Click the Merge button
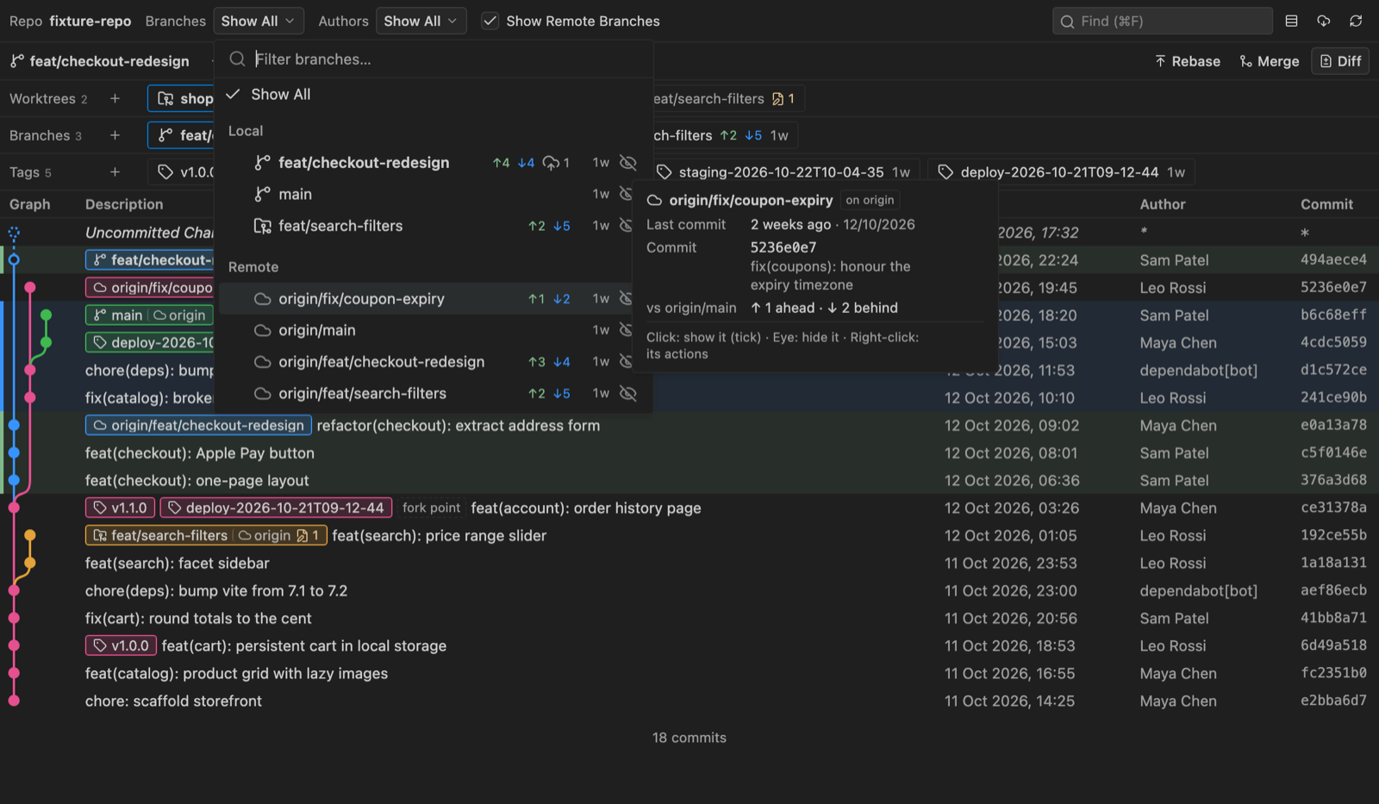 point(1270,61)
